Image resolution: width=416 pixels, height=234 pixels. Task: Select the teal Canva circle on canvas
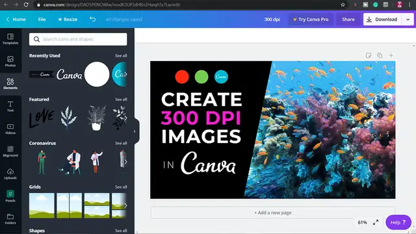221,77
